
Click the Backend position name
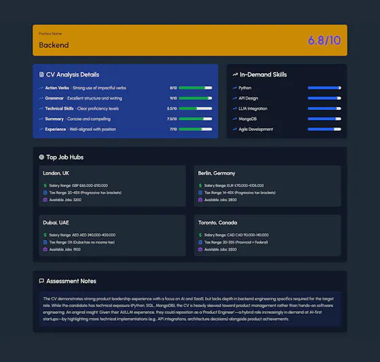[54, 45]
